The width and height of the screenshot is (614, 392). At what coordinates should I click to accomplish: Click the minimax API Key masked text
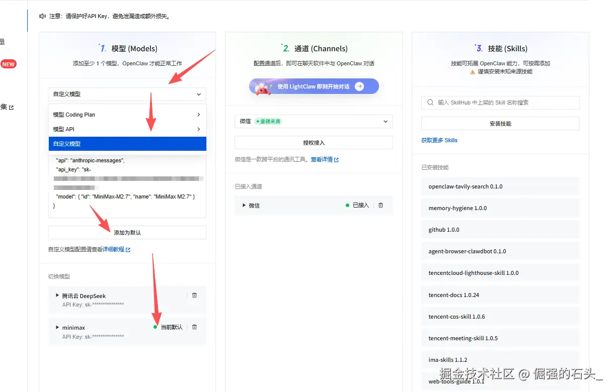point(93,337)
